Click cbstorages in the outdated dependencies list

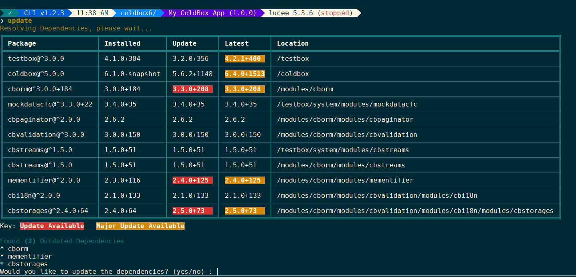[28, 264]
